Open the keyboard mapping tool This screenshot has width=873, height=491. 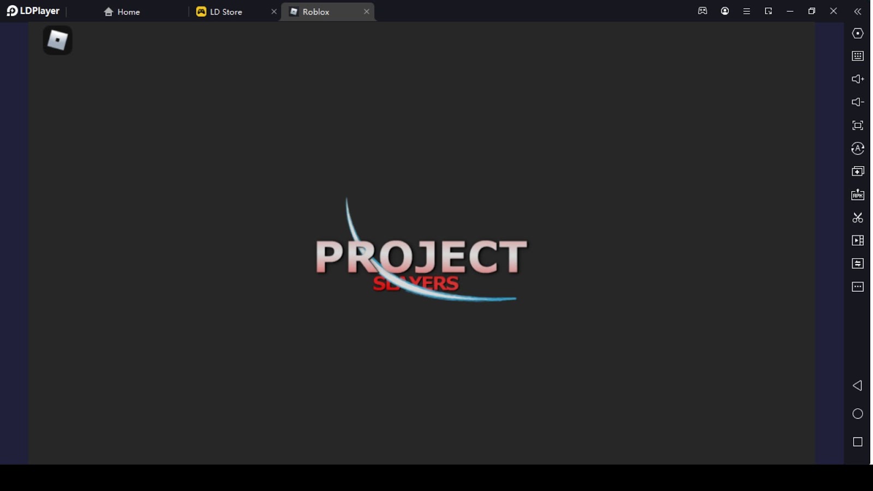click(x=858, y=56)
